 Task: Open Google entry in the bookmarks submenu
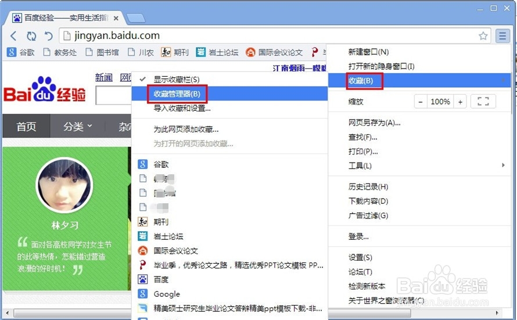click(229, 294)
